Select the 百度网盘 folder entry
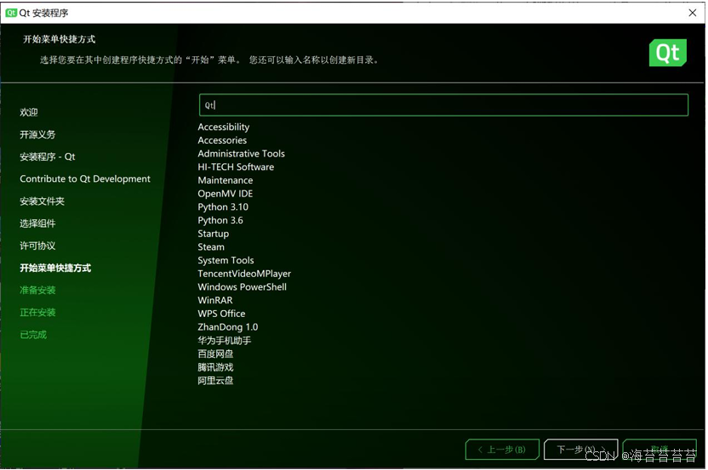The height and width of the screenshot is (470, 708). click(x=215, y=354)
